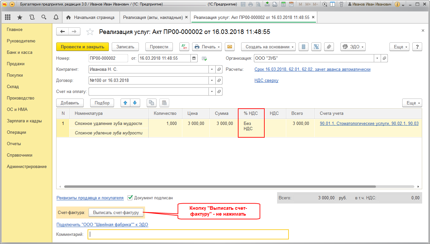
Task: Click the Подбор button
Action: coord(102,103)
